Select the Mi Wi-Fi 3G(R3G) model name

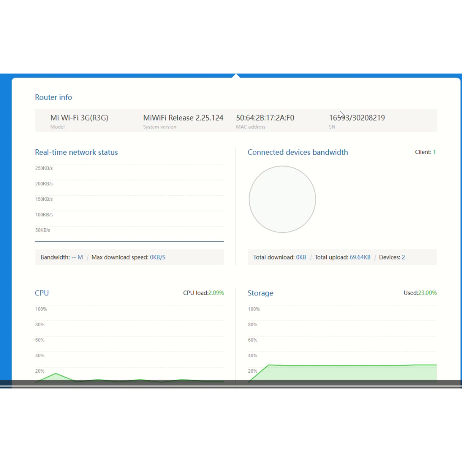coord(79,118)
